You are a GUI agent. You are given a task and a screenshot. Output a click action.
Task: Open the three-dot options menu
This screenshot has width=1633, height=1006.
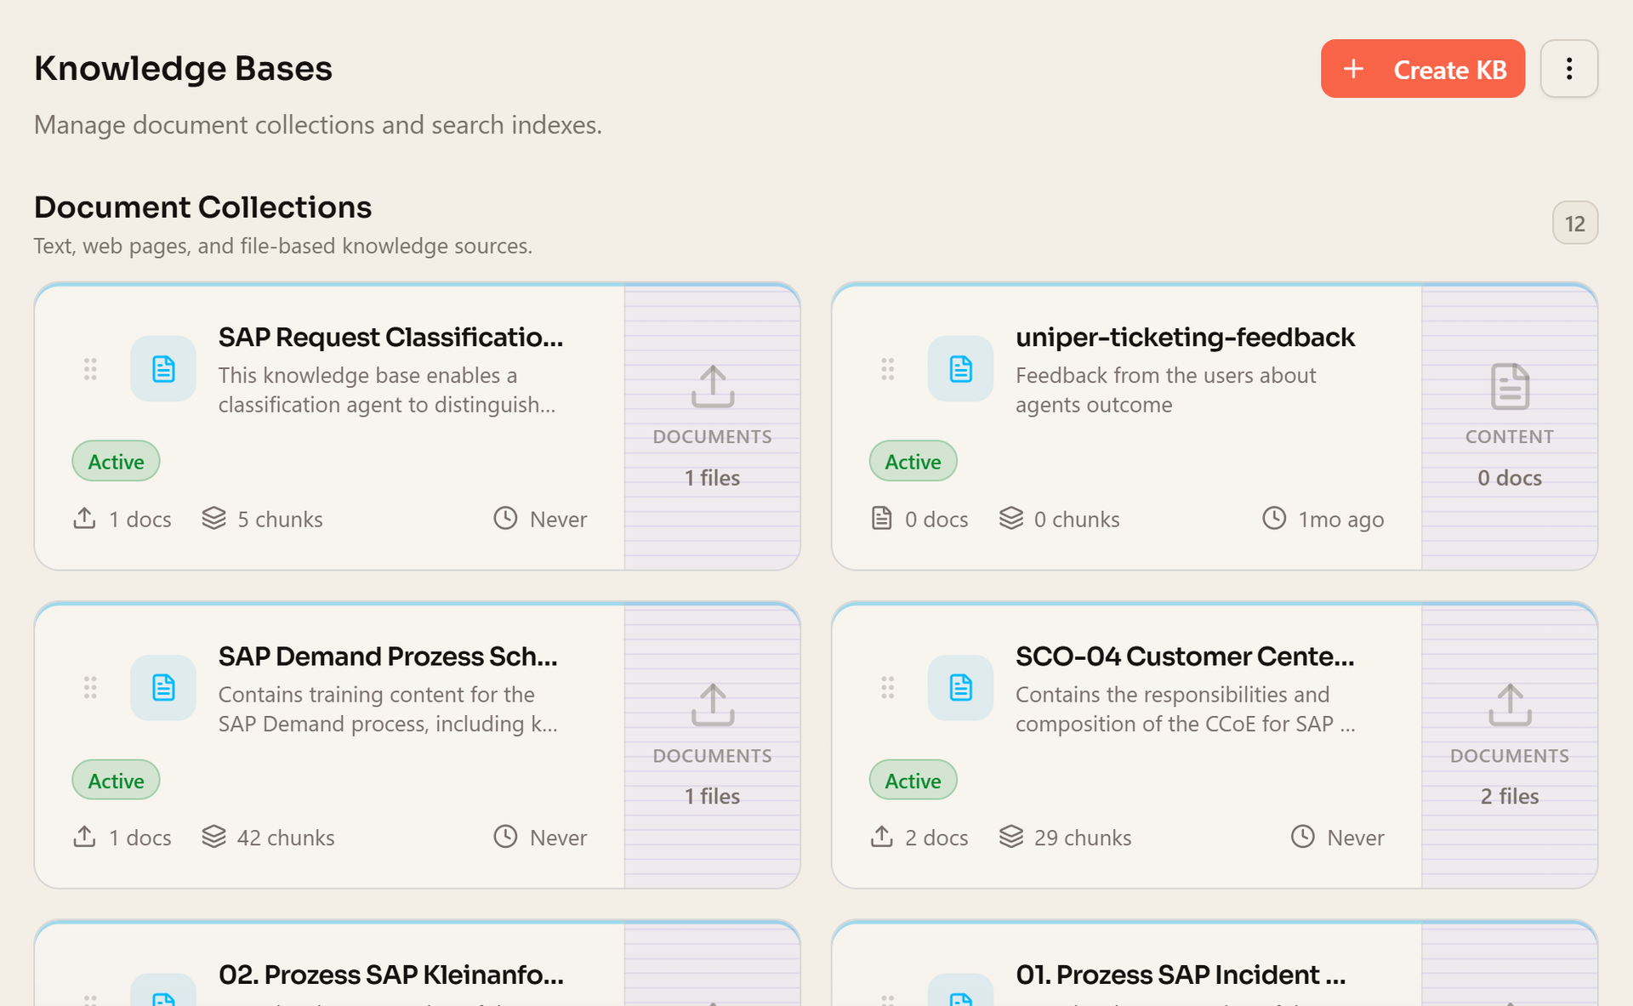point(1569,69)
